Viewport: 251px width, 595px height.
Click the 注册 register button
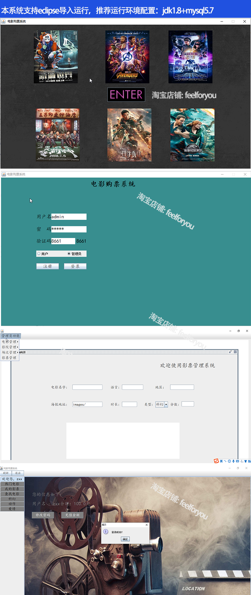coord(48,266)
